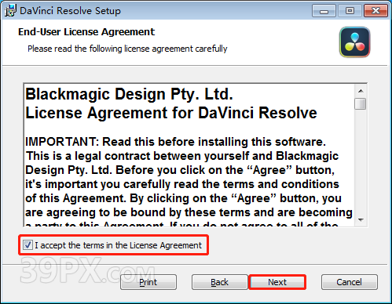Click 'Please read the following license agreement' text

tap(127, 49)
